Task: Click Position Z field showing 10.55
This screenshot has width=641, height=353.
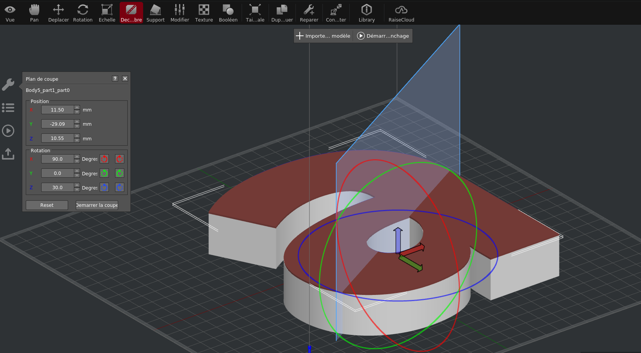Action: click(57, 138)
